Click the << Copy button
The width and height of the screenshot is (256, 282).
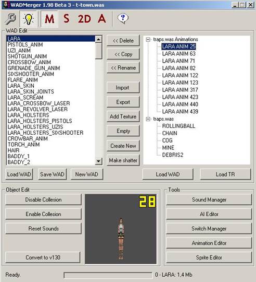(123, 54)
